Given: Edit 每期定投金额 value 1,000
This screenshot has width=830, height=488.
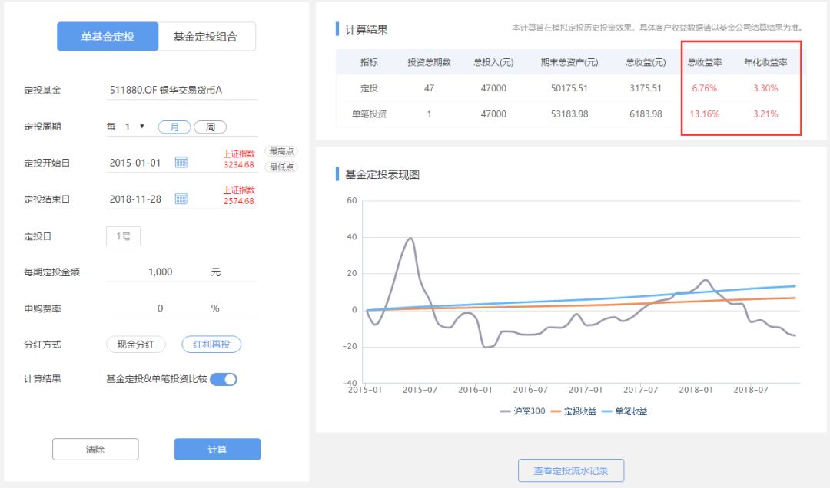Looking at the screenshot, I should [x=161, y=272].
